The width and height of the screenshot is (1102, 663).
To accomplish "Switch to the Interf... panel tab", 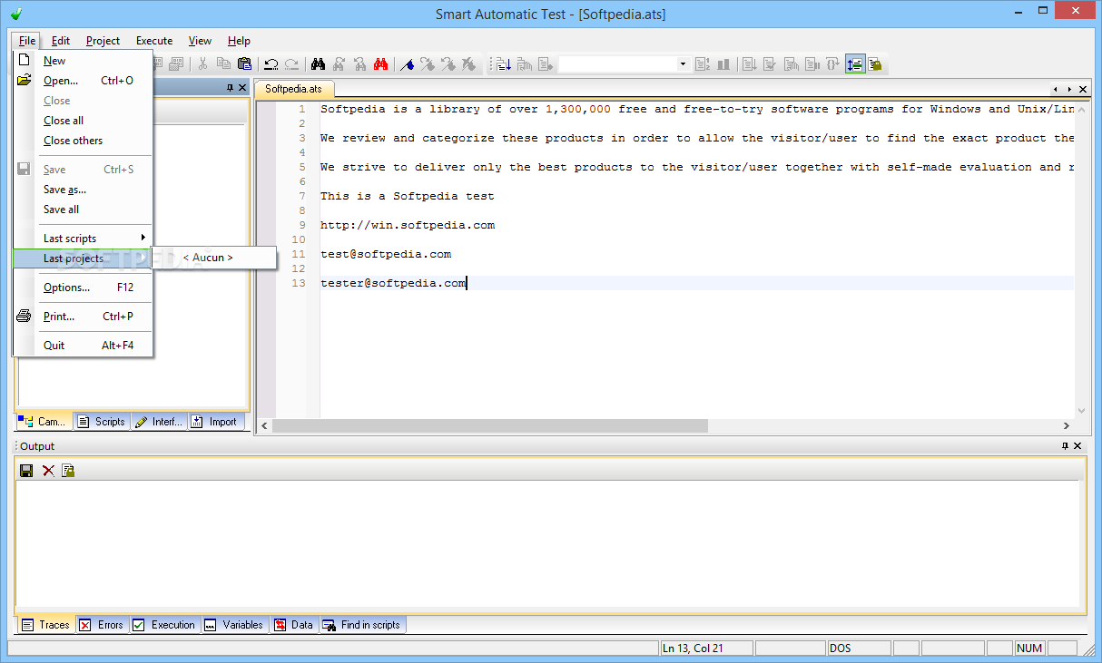I will 159,422.
